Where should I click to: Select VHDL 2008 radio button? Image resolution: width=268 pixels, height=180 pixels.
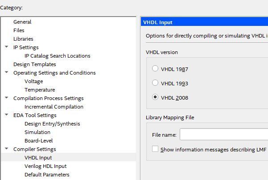pos(155,97)
